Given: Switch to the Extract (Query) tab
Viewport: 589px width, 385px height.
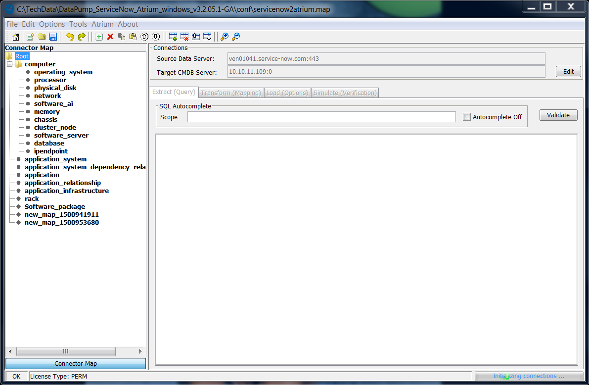Looking at the screenshot, I should click(174, 93).
